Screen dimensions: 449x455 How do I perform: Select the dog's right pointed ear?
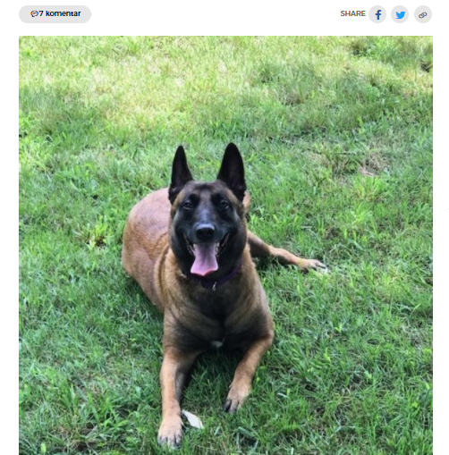pyautogui.click(x=233, y=171)
